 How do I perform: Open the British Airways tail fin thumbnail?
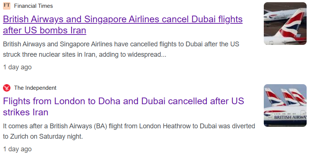pyautogui.click(x=285, y=24)
